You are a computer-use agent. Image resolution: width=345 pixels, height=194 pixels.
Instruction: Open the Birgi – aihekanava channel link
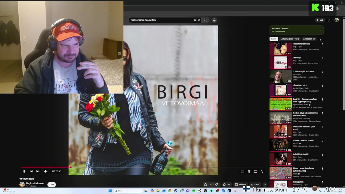pyautogui.click(x=35, y=183)
